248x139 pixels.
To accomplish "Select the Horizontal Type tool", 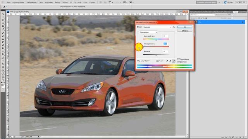I will click(3, 61).
